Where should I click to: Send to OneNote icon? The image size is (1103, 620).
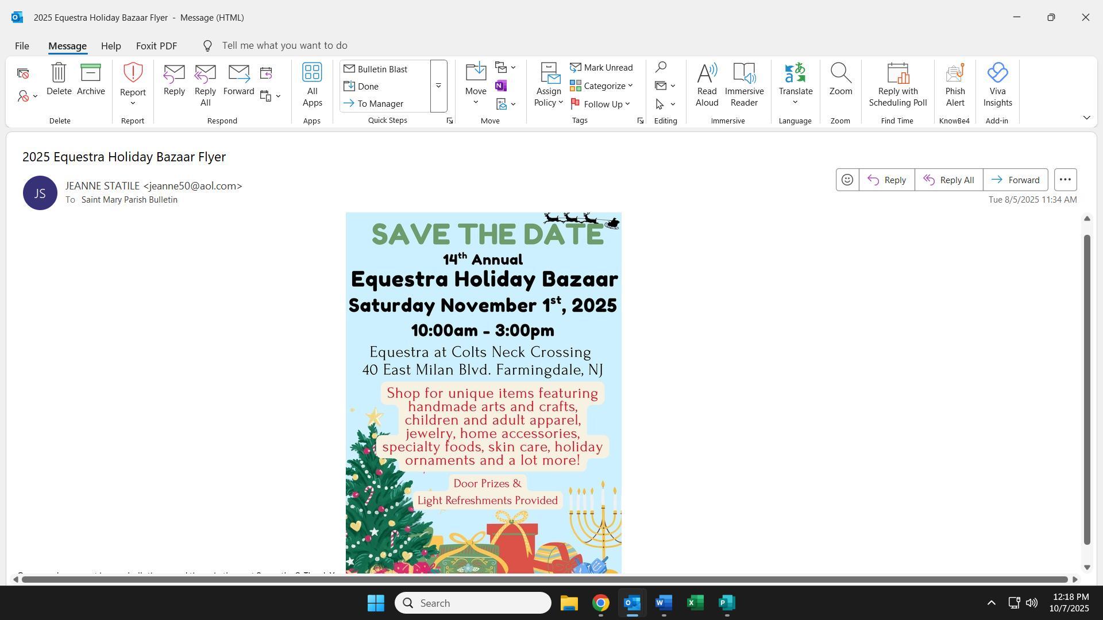pos(501,86)
